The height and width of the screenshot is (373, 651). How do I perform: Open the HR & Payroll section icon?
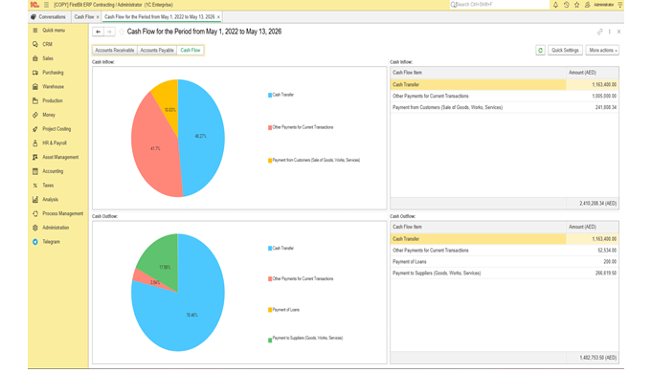35,143
